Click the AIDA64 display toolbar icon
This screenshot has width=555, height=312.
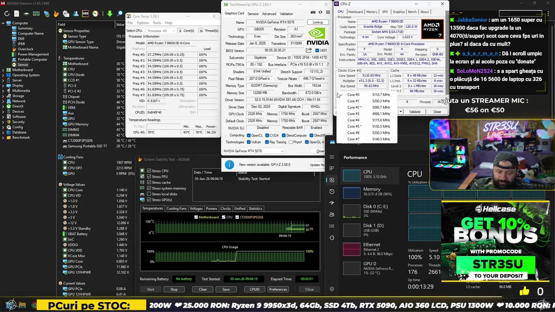(47, 14)
